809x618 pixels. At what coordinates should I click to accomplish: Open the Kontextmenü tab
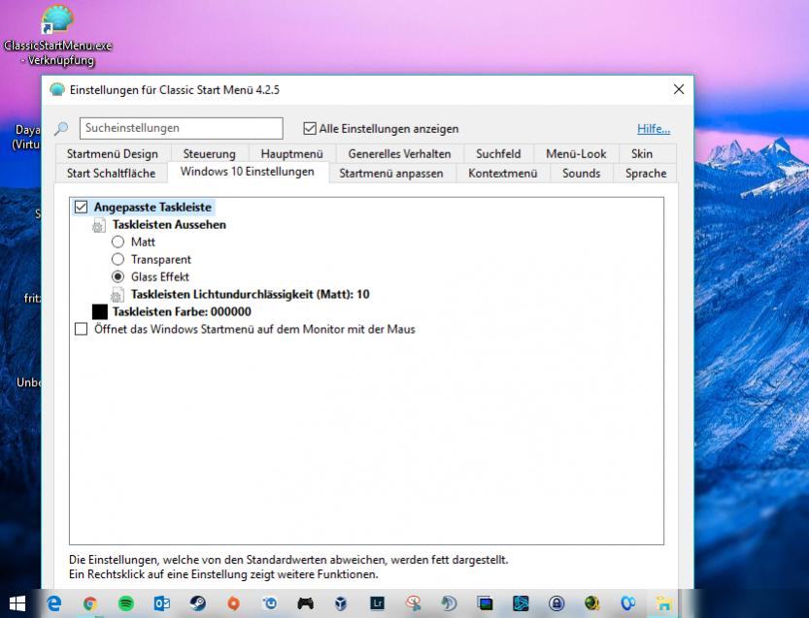tap(502, 174)
